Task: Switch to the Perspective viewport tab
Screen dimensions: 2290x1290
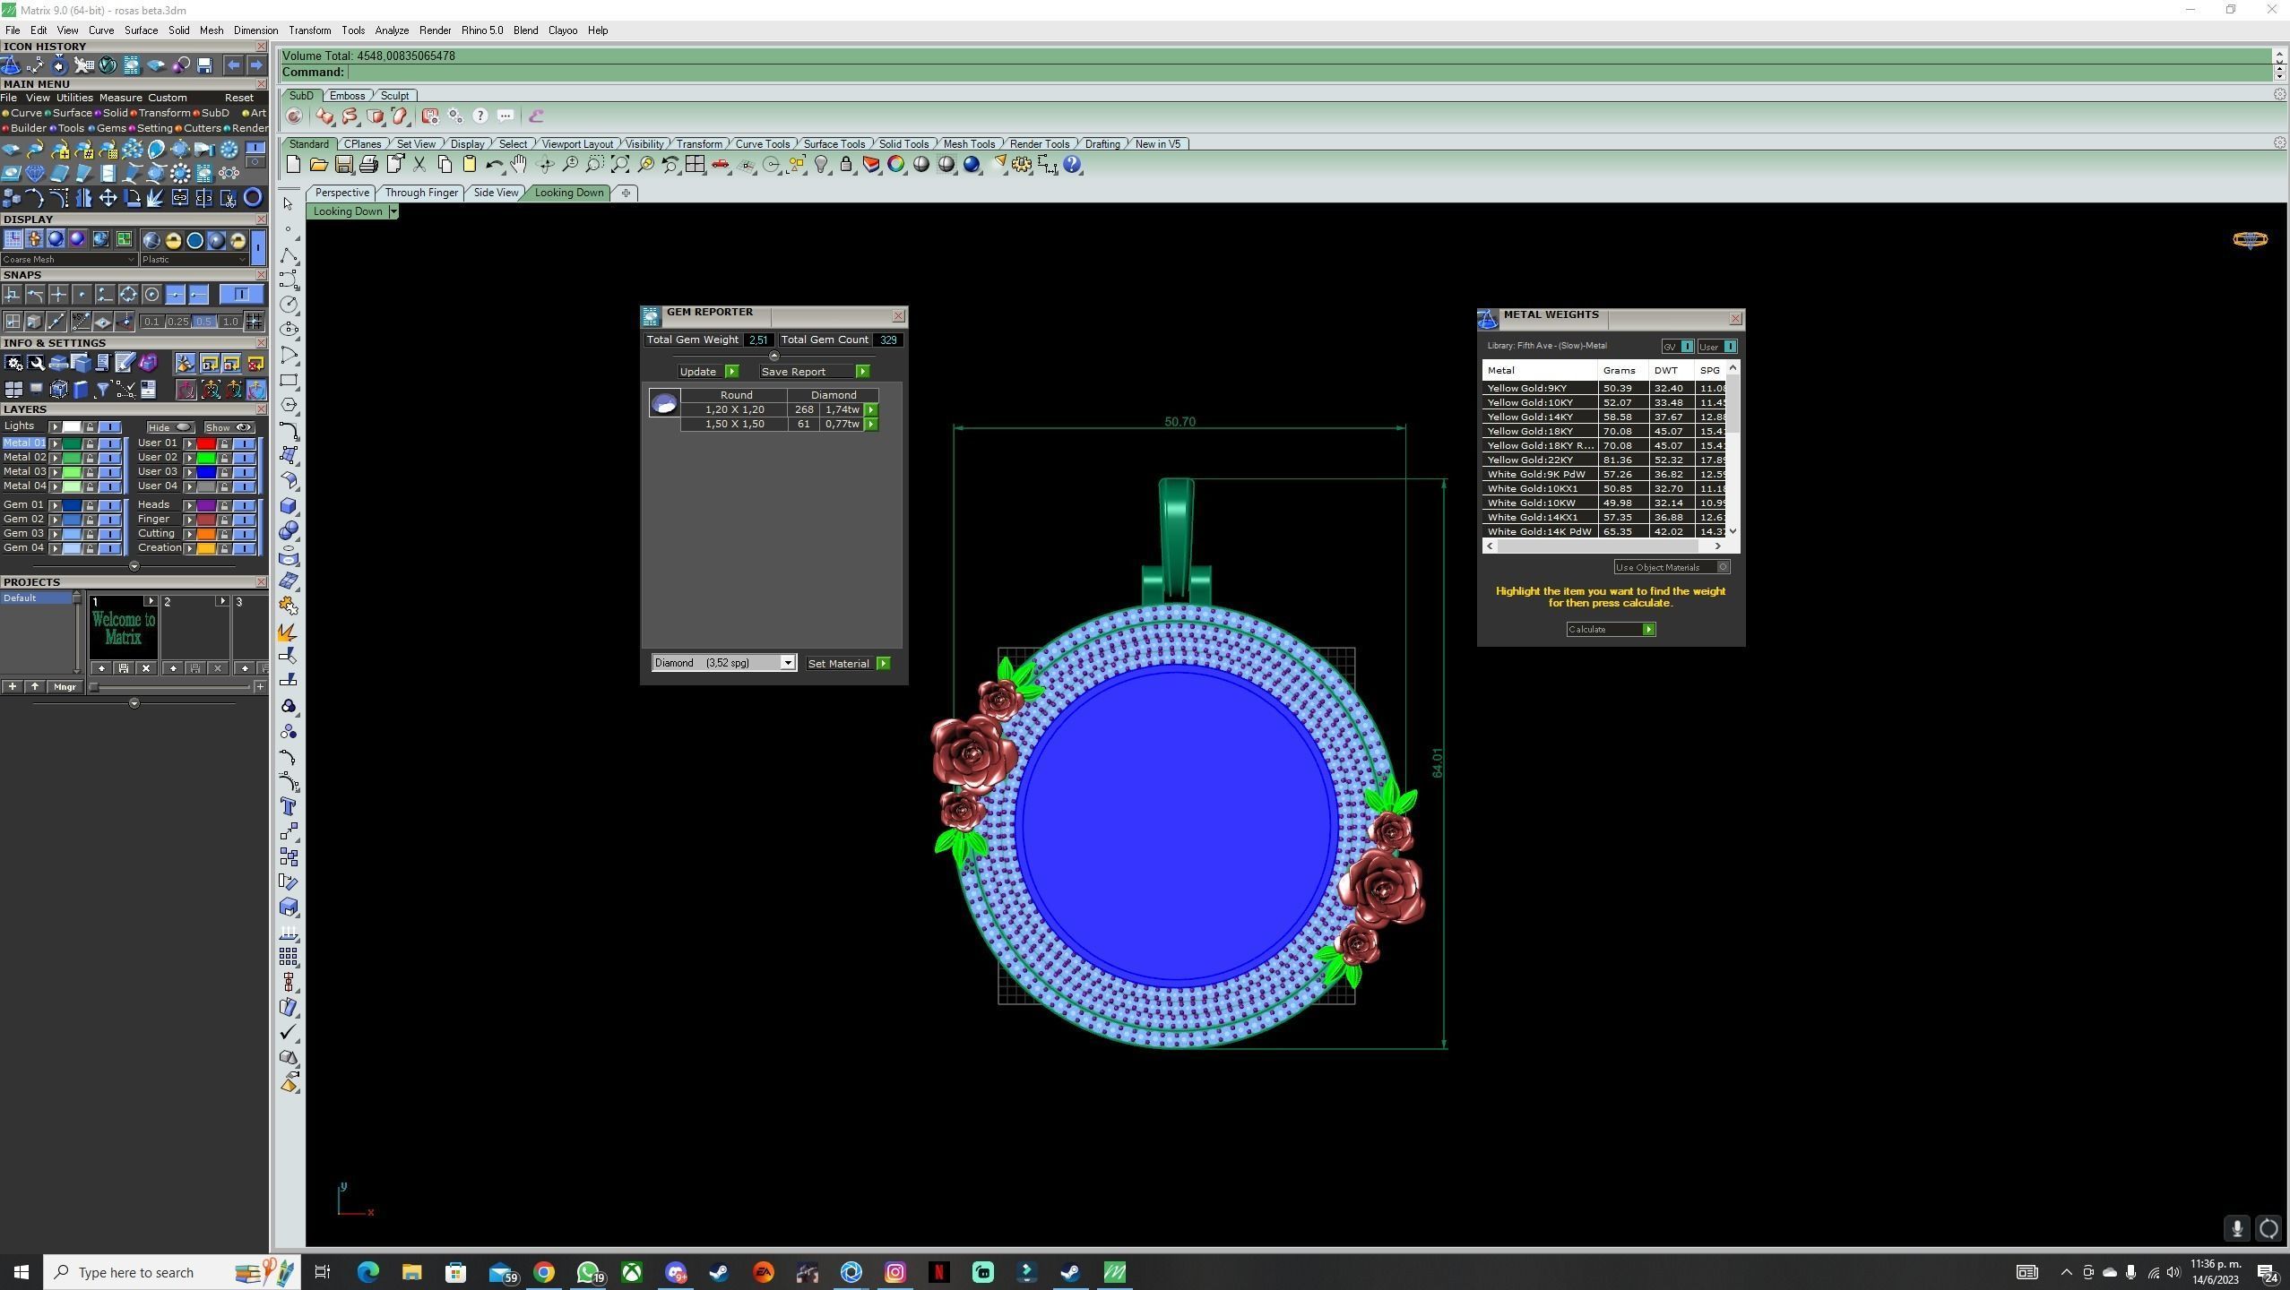Action: 341,193
